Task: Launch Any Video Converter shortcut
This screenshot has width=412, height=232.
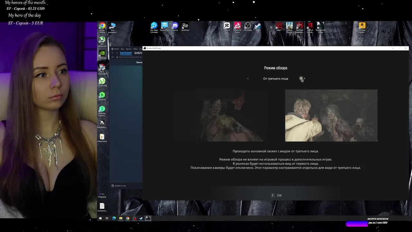Action: (154, 27)
